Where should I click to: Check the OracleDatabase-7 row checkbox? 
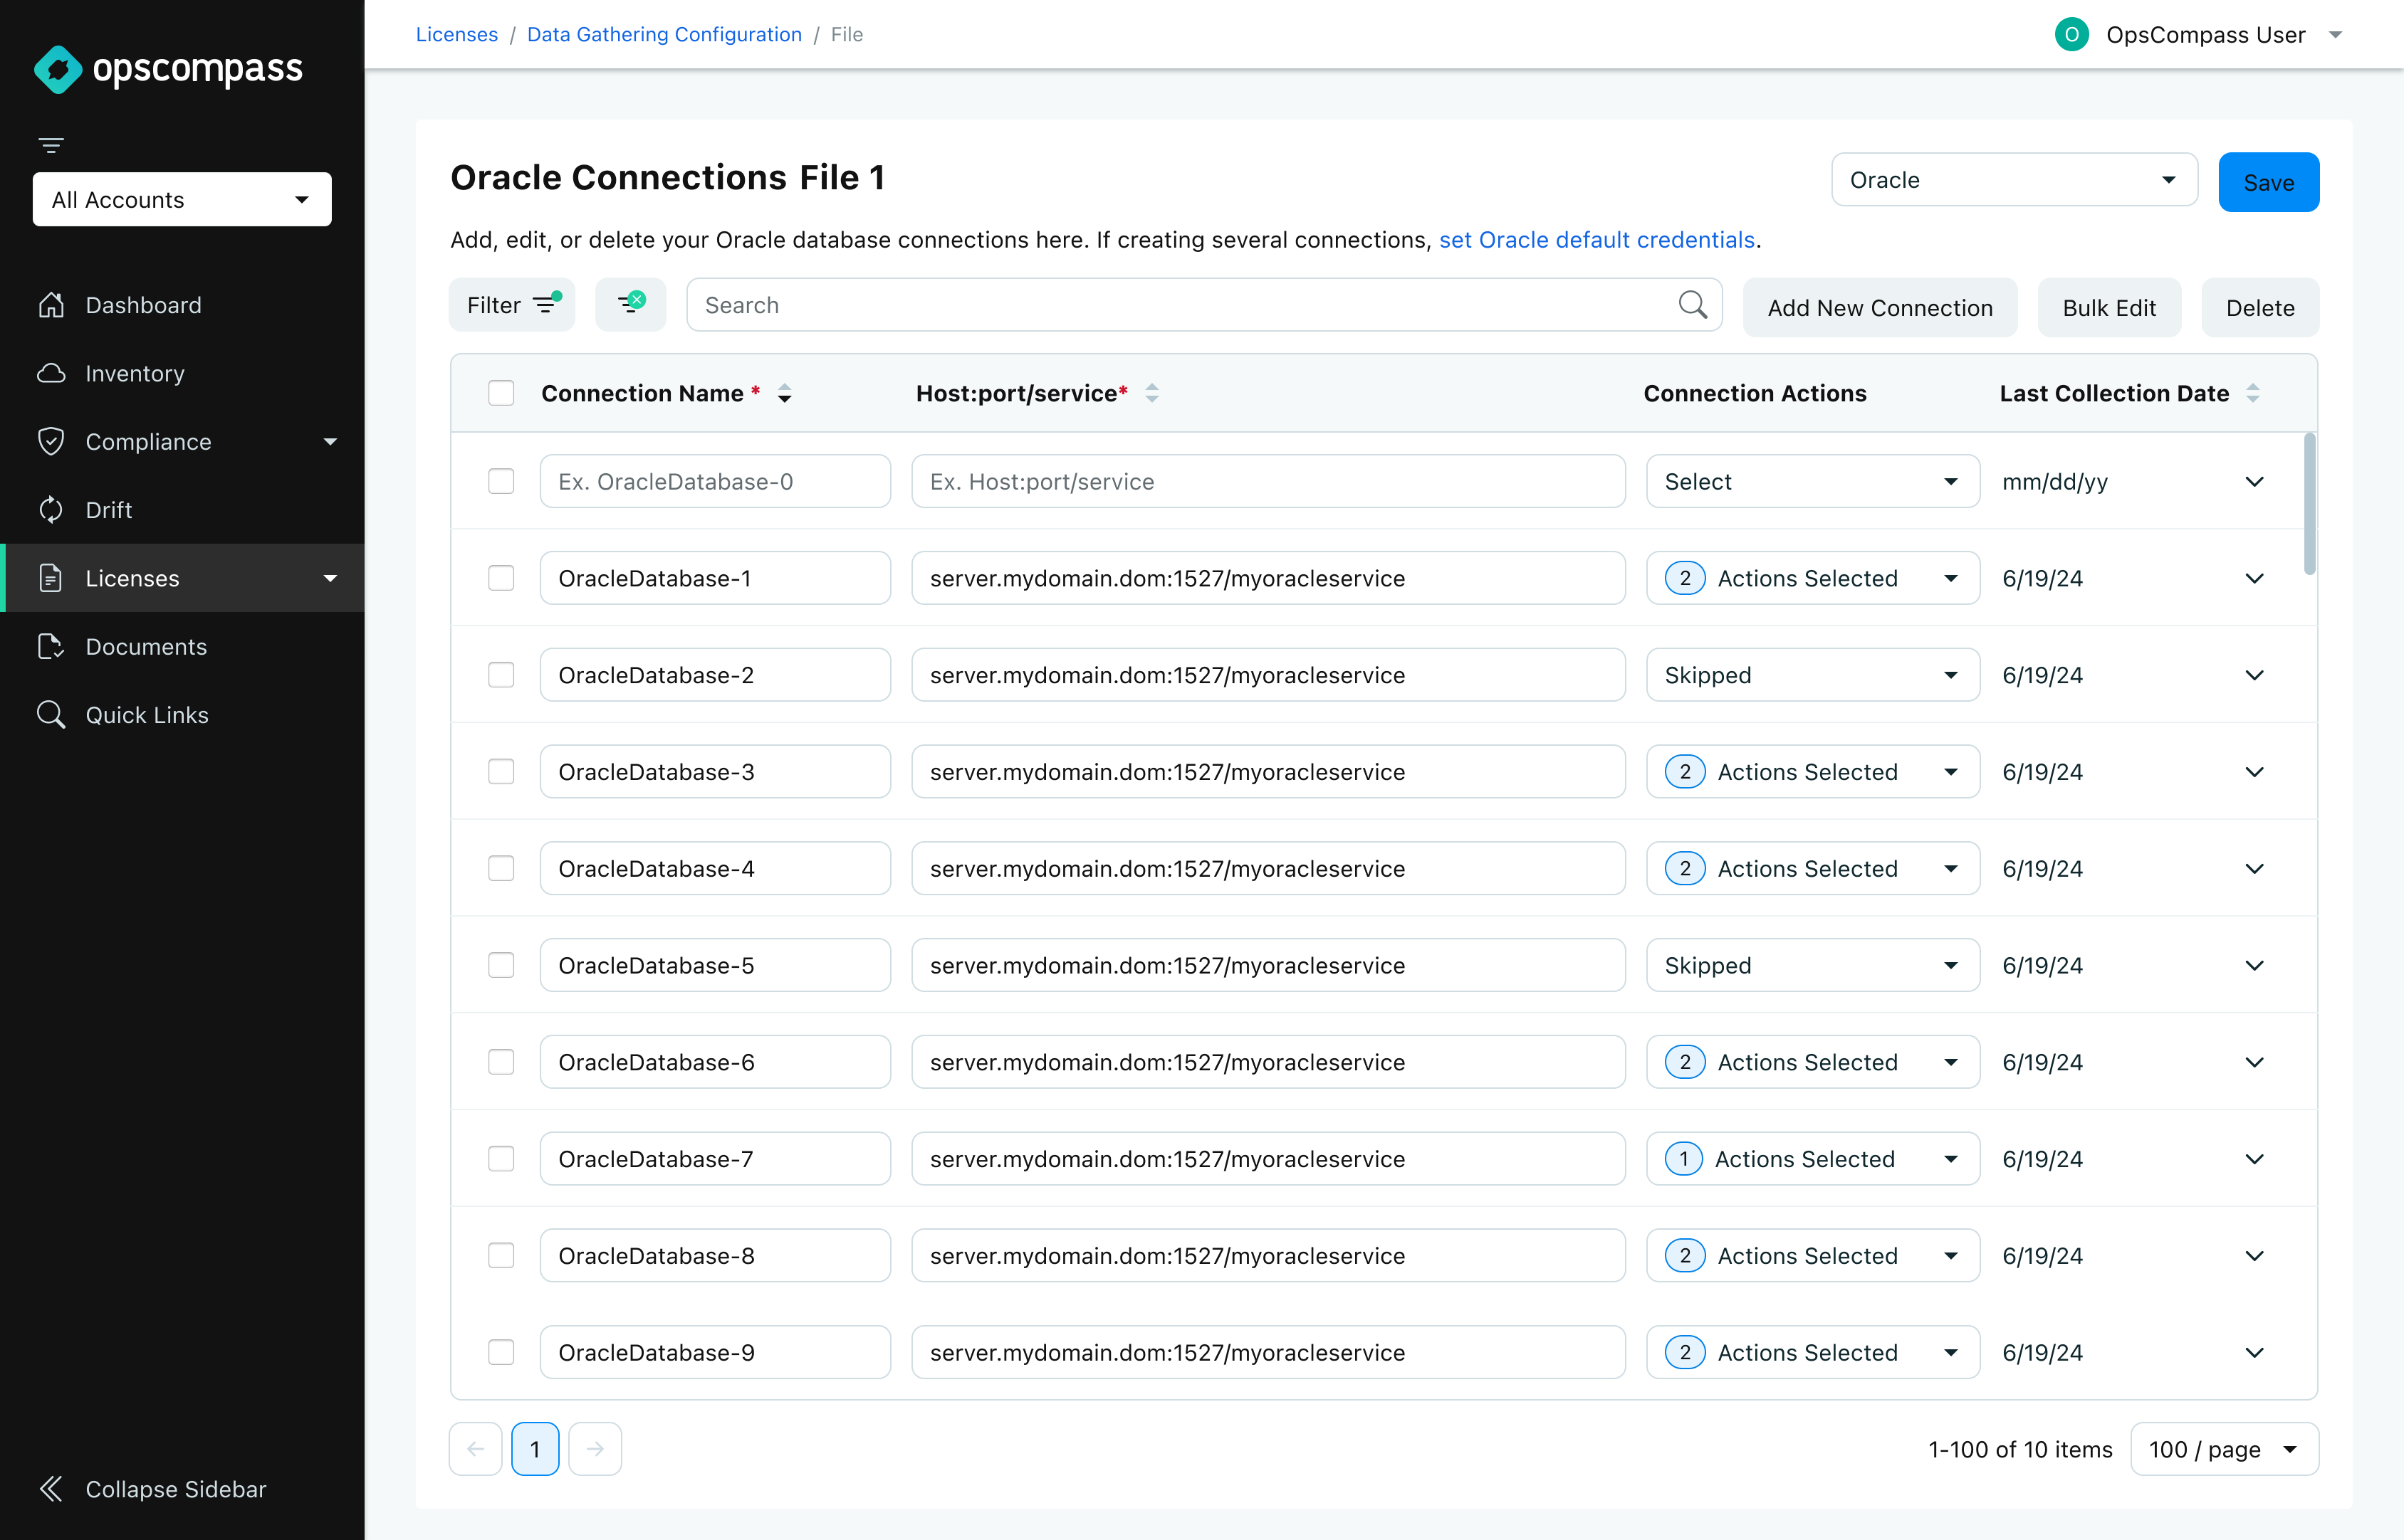[501, 1158]
